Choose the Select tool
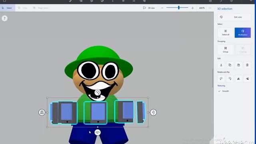The height and width of the screenshot is (144, 256). (x=8, y=8)
